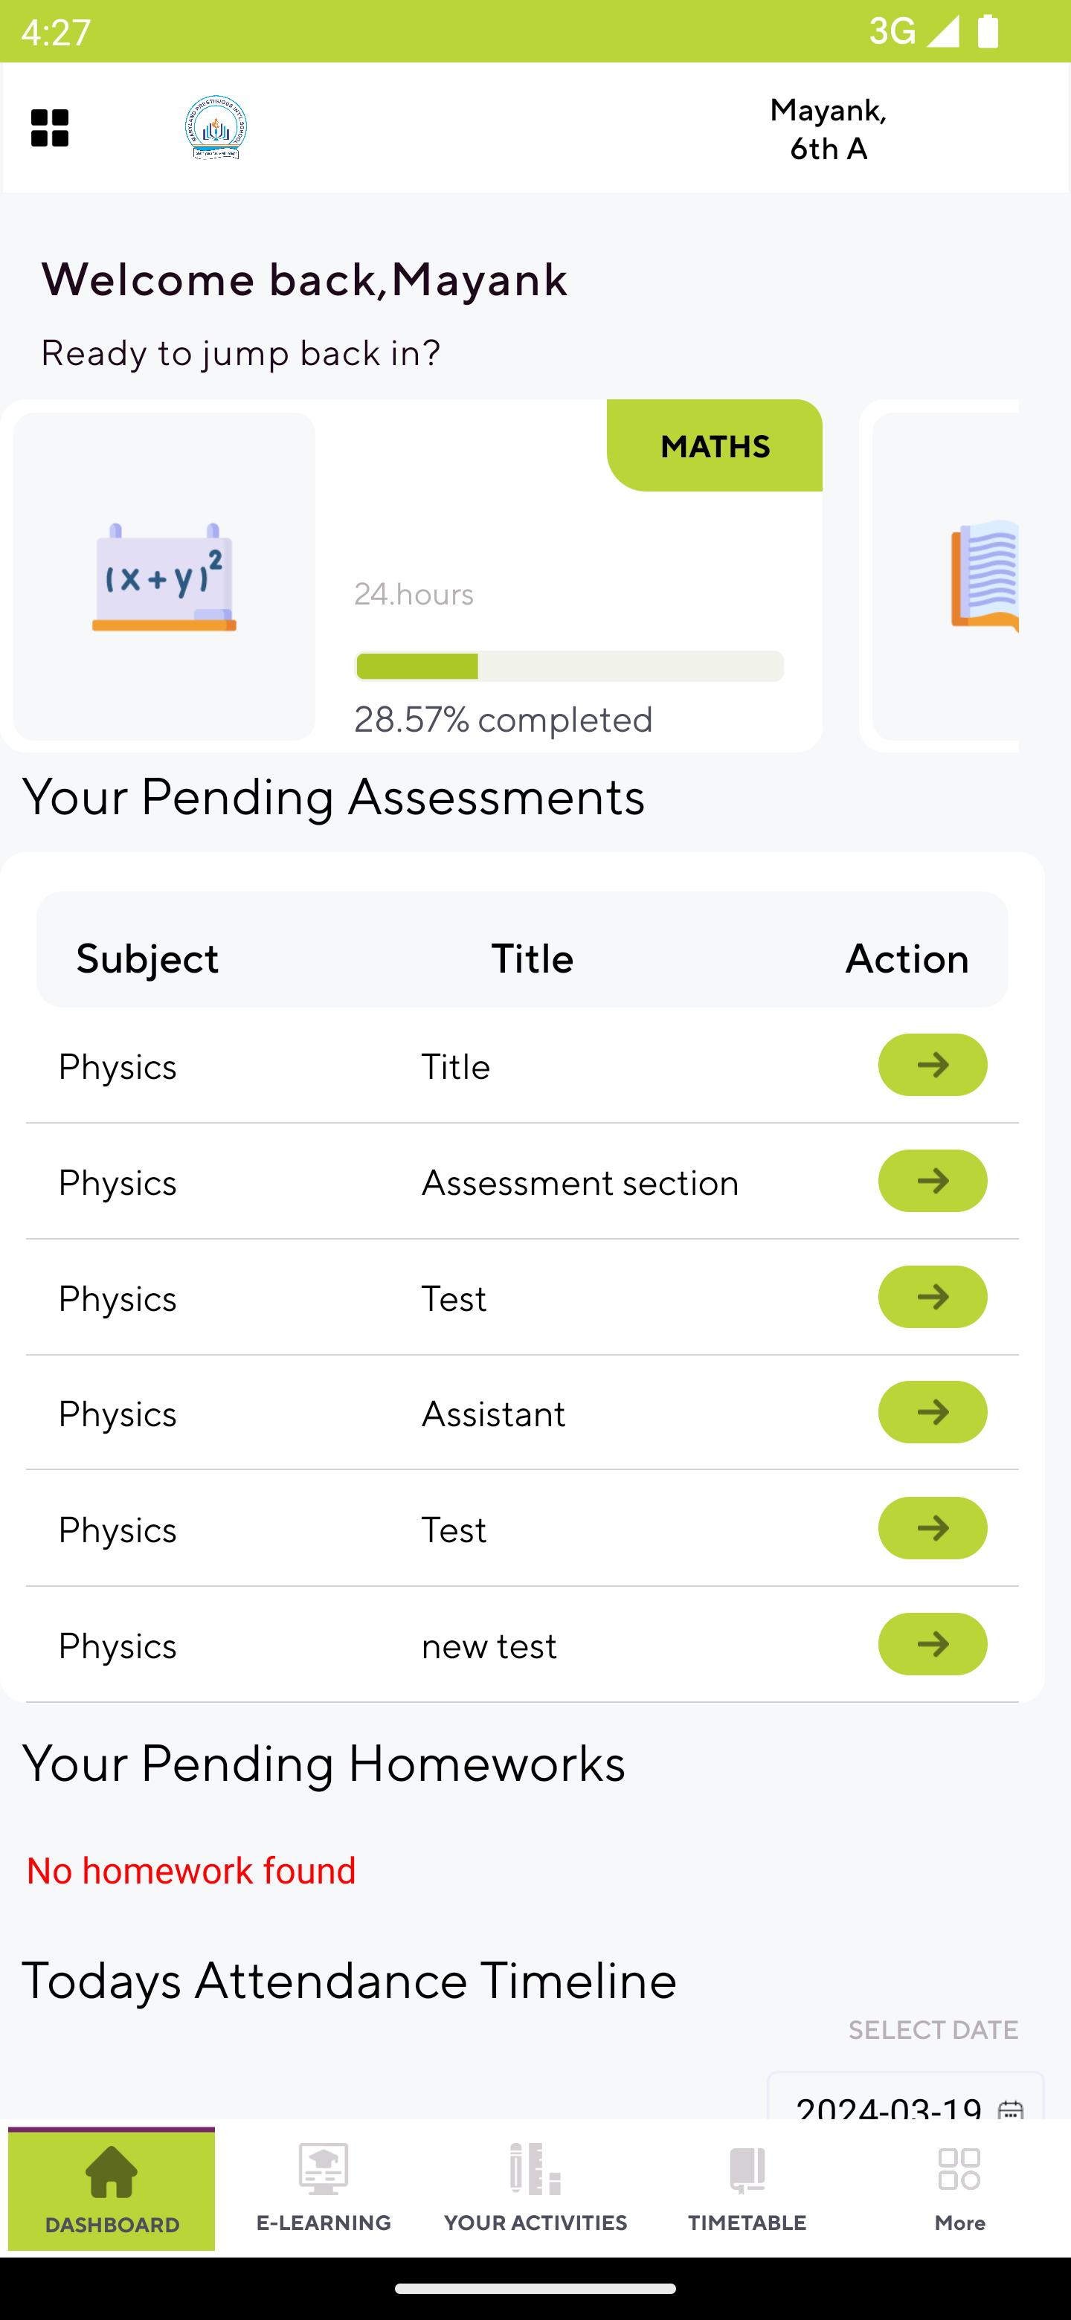Click the Maths course progress bar
The width and height of the screenshot is (1071, 2320).
(569, 666)
